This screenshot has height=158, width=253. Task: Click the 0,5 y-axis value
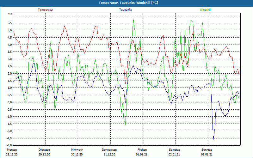pos(9,95)
